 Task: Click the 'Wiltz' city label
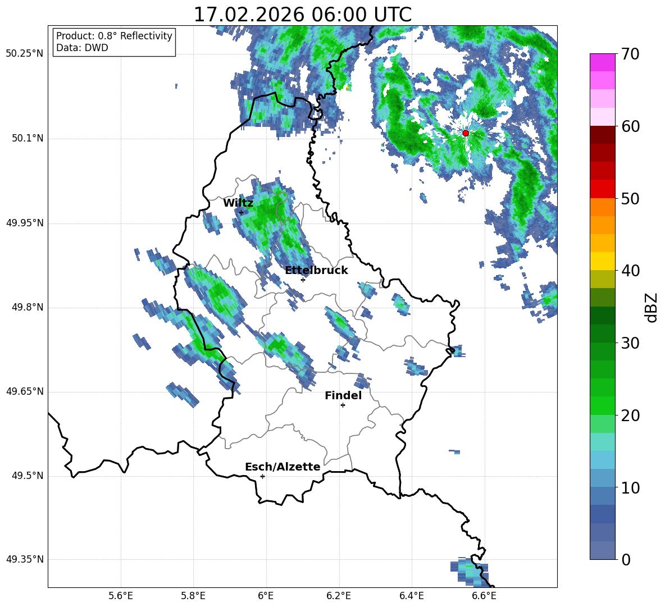point(238,203)
